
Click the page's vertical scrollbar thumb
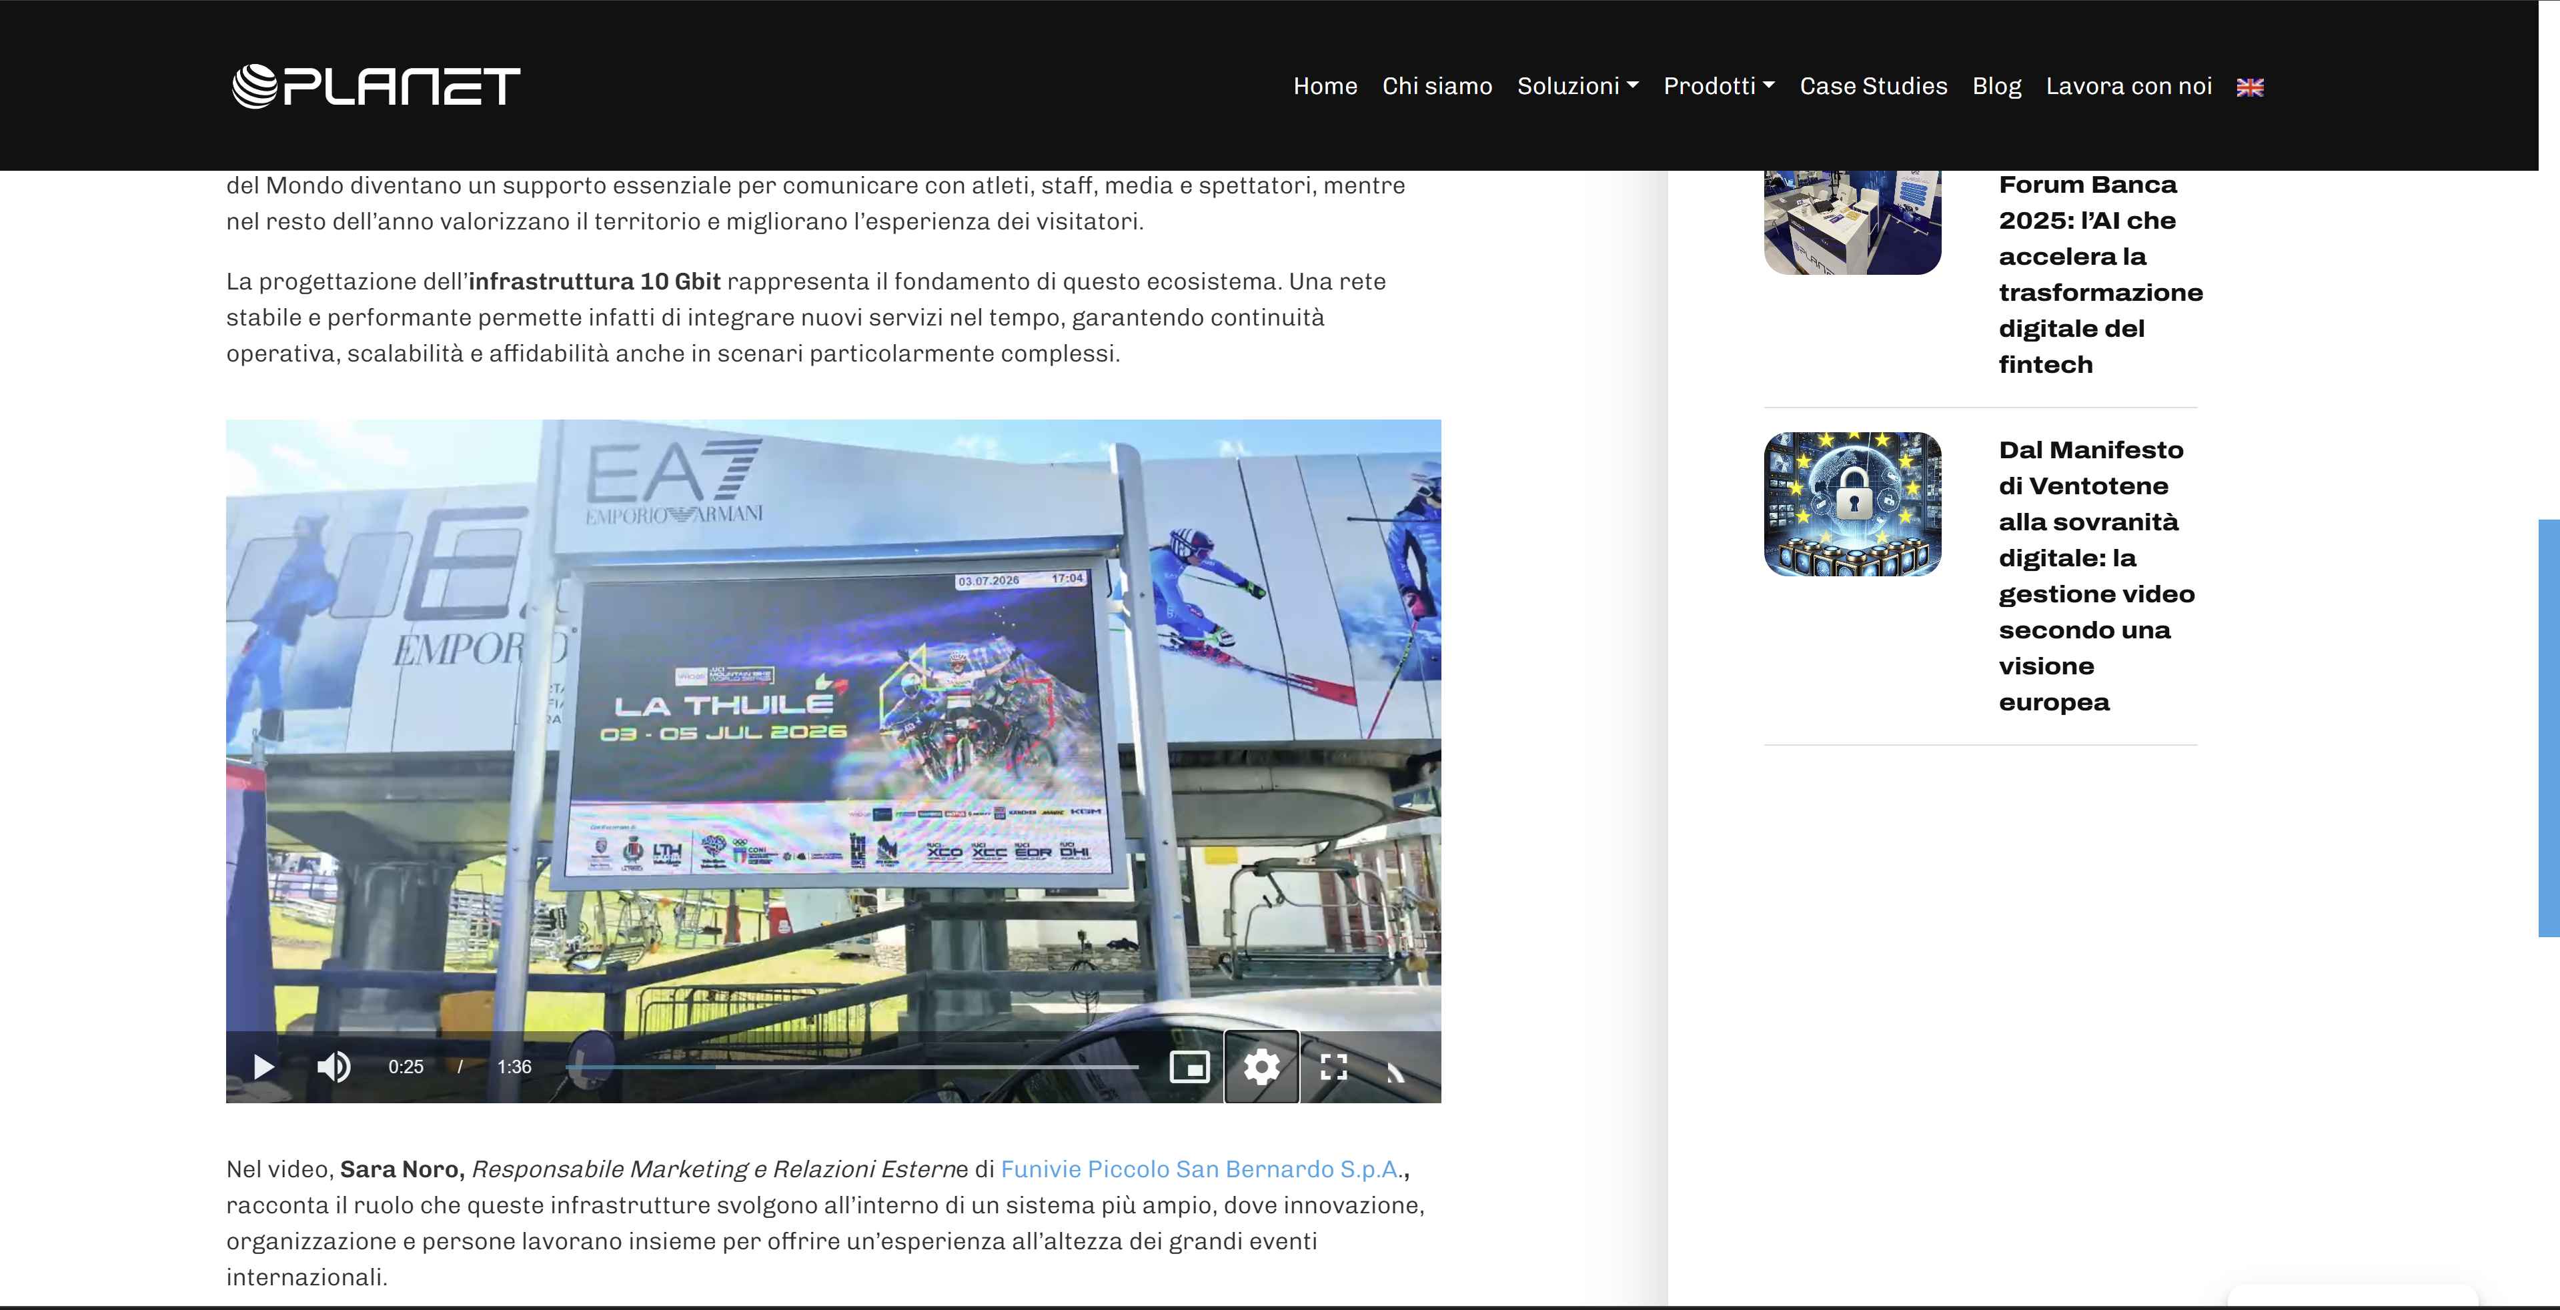[x=2549, y=728]
